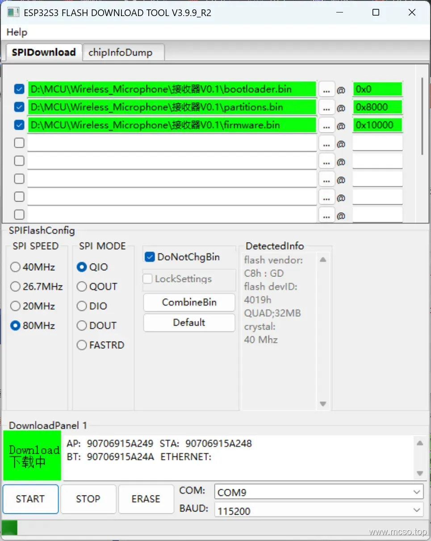Disable the firmware.bin file entry

pos(19,125)
